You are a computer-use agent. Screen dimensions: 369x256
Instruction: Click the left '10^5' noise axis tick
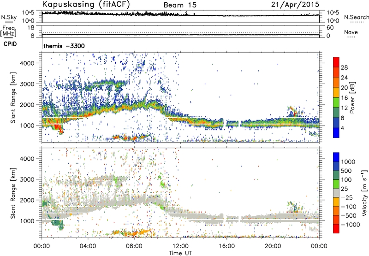tap(28, 12)
